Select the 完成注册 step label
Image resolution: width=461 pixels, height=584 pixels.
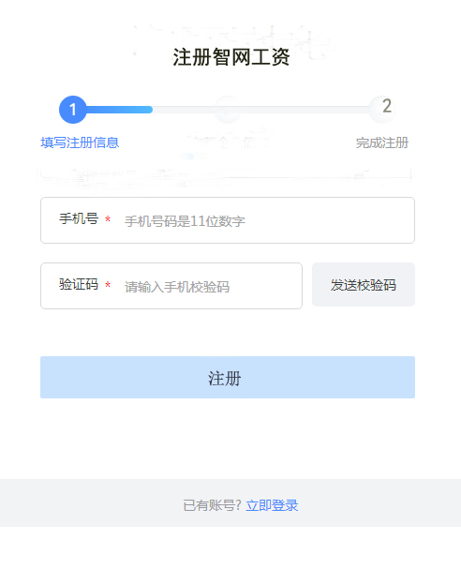pyautogui.click(x=382, y=142)
